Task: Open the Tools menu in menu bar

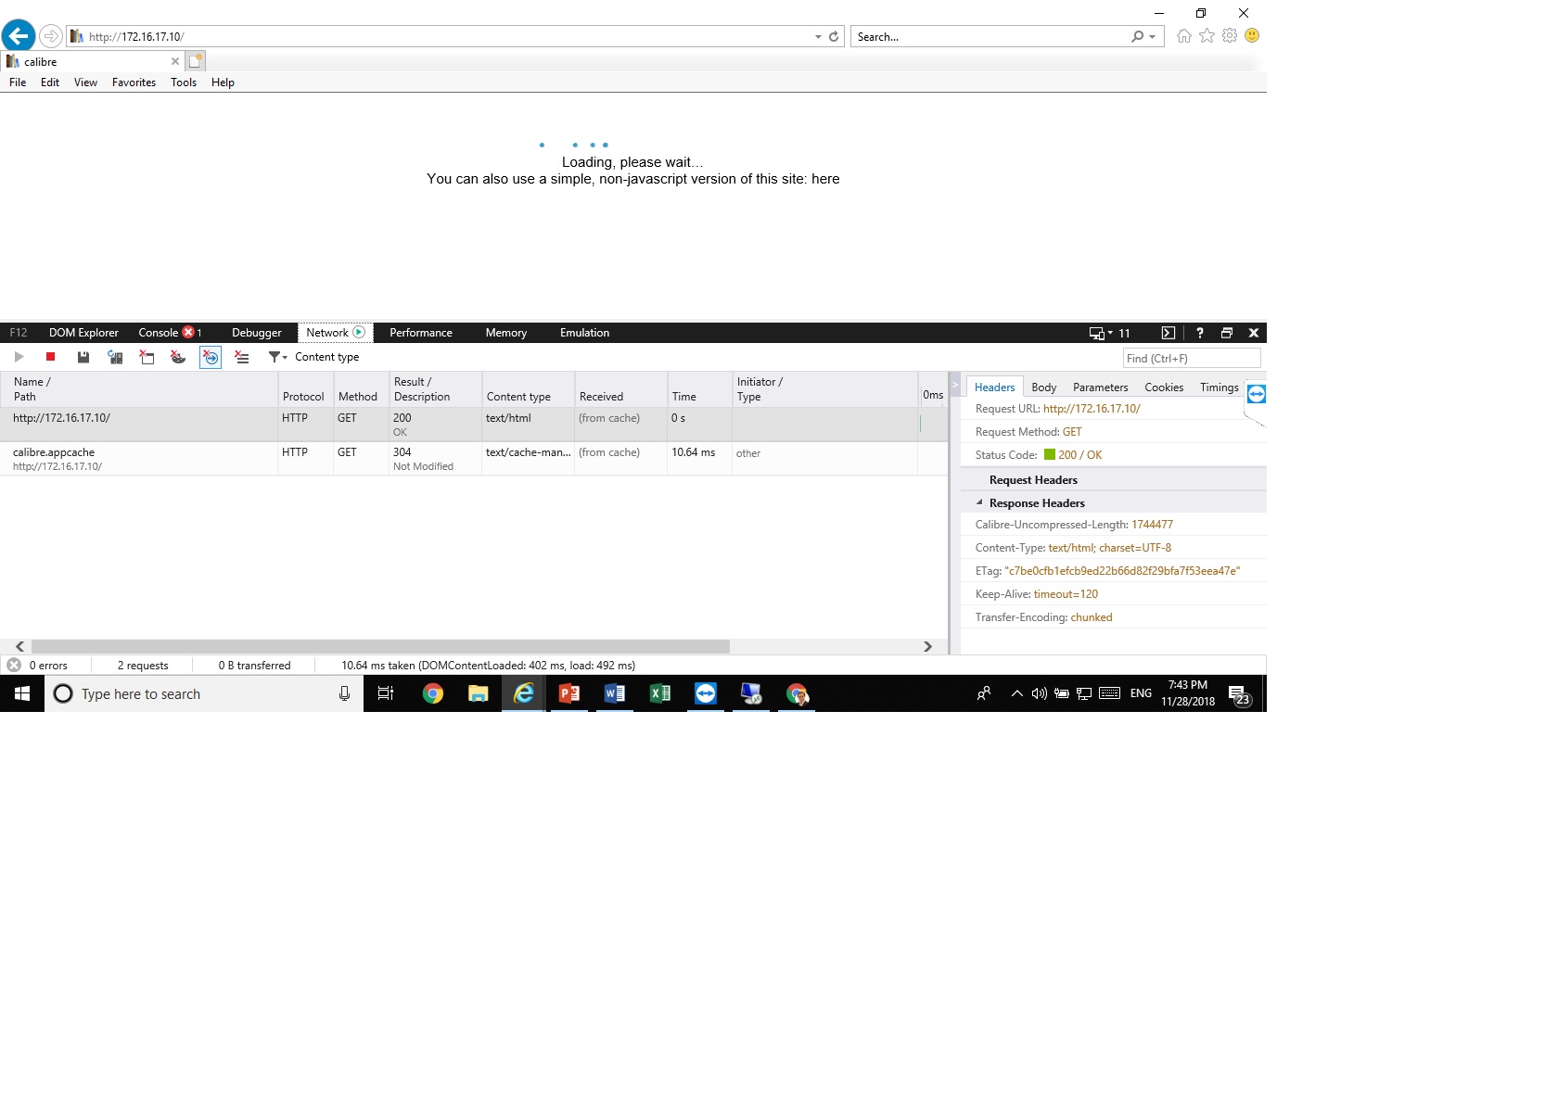Action: coord(184,83)
